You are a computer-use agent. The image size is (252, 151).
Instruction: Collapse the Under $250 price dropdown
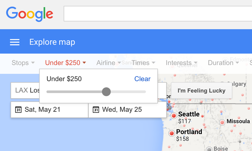click(65, 63)
